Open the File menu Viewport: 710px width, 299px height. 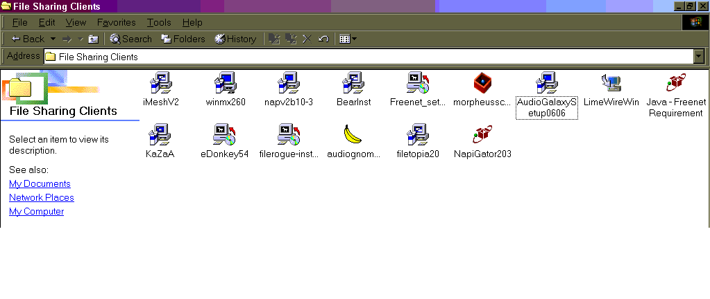click(x=20, y=22)
